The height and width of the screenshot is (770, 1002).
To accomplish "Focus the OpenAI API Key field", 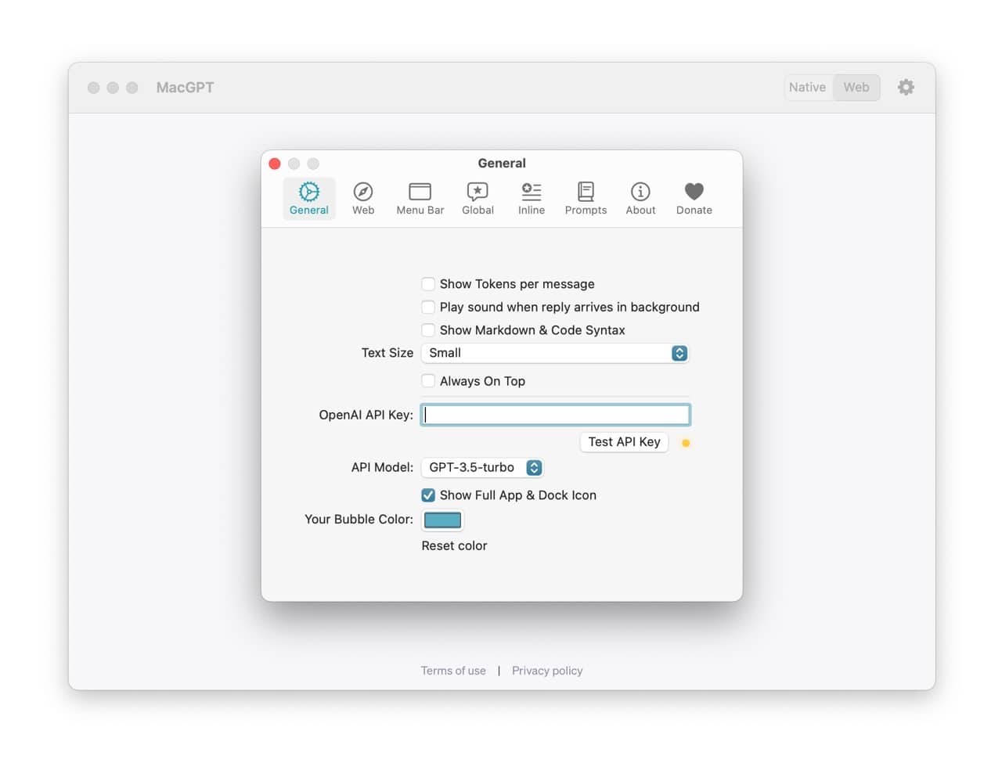I will (555, 415).
